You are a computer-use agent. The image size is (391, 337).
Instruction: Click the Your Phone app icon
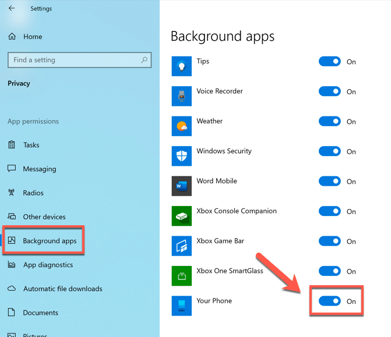tap(182, 306)
